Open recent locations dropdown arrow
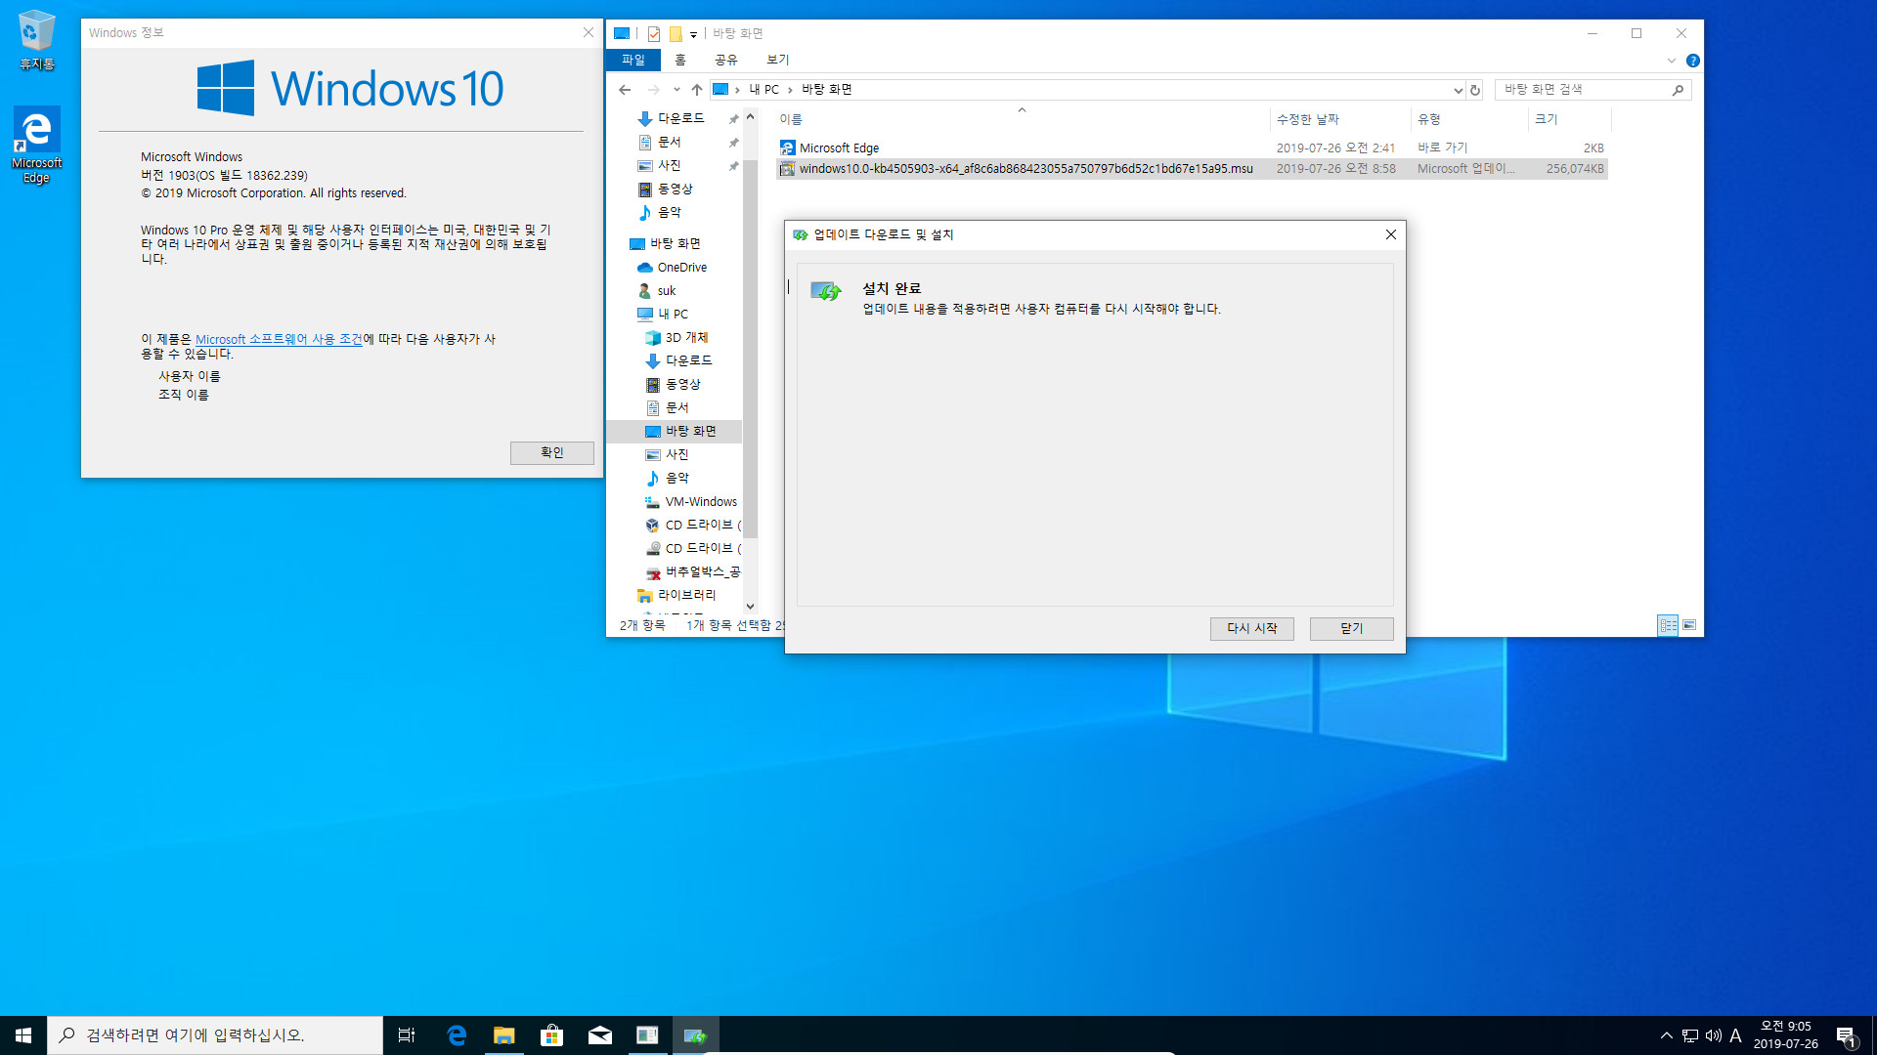The image size is (1877, 1055). pos(676,89)
